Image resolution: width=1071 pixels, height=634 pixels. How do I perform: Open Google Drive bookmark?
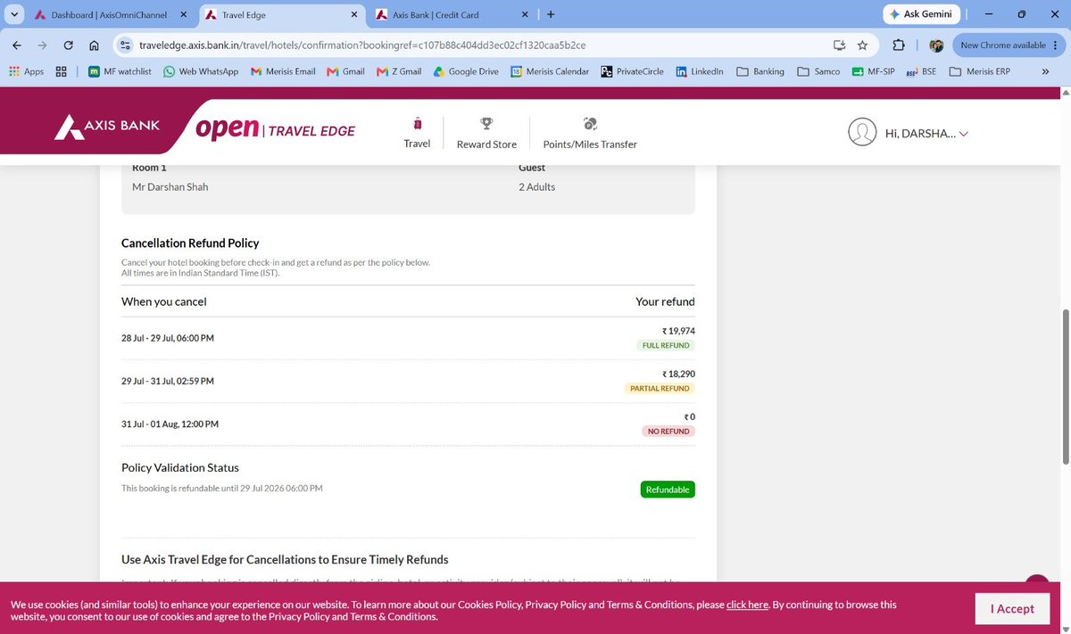(466, 71)
